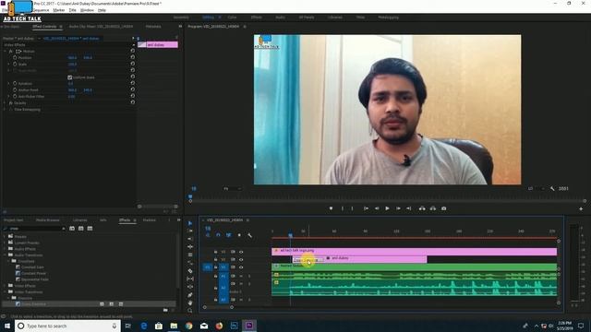Toggle timeline Snap magnet icon
This screenshot has height=332, width=591.
pos(218,235)
